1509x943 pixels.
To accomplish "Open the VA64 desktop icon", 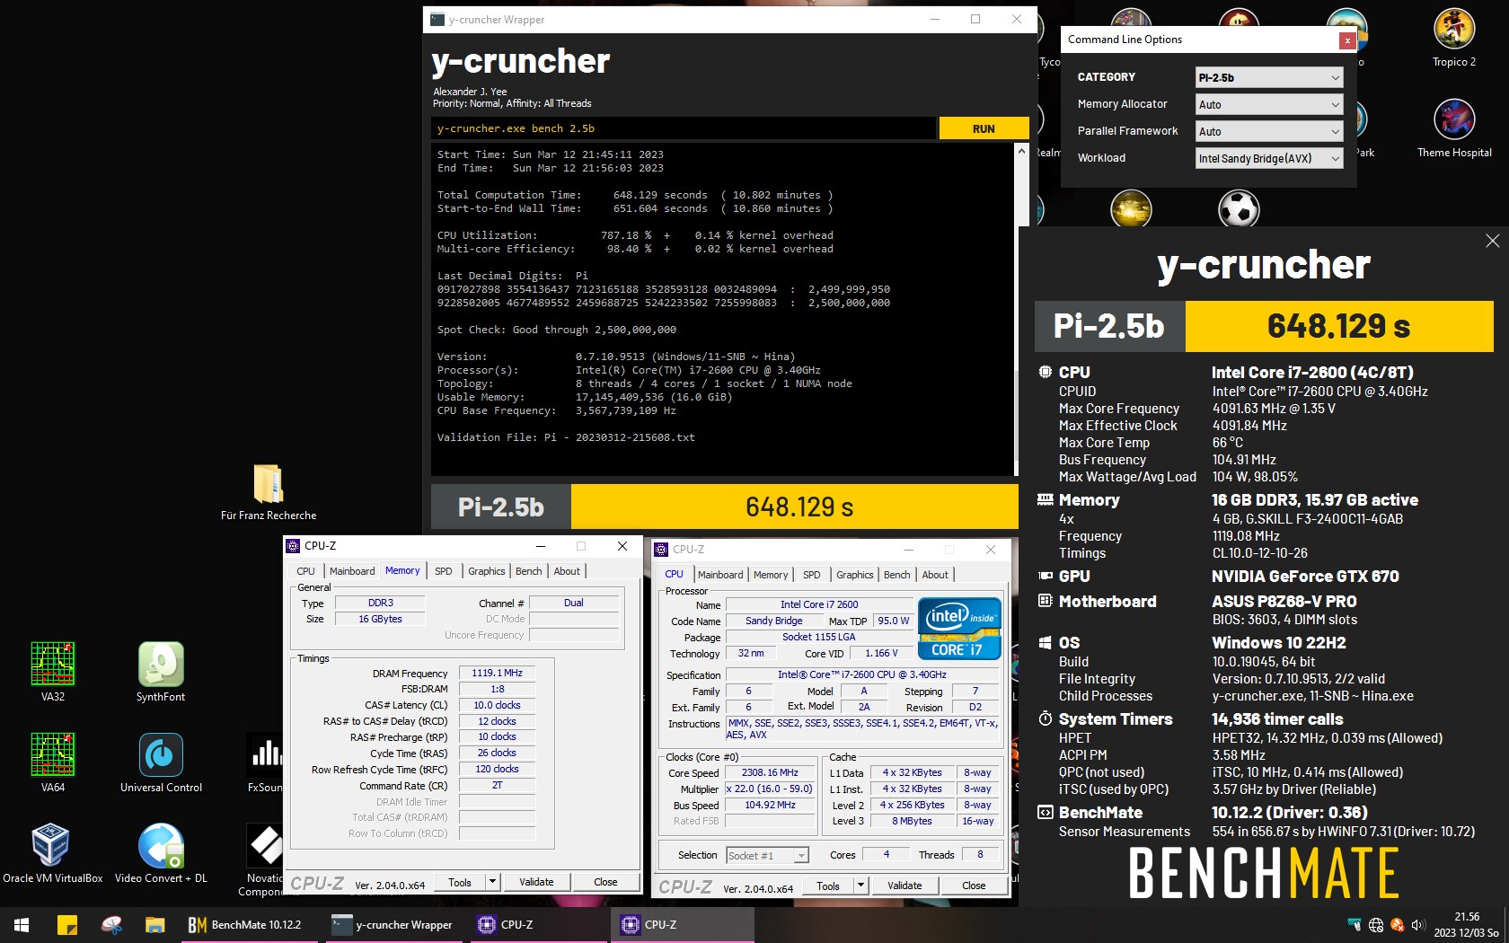I will tap(53, 762).
